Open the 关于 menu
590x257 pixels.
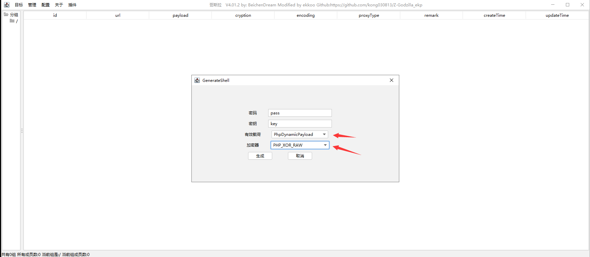(x=59, y=5)
